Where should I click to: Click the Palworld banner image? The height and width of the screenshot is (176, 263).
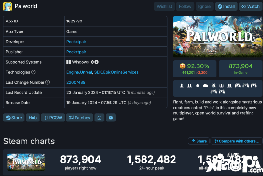(x=218, y=36)
